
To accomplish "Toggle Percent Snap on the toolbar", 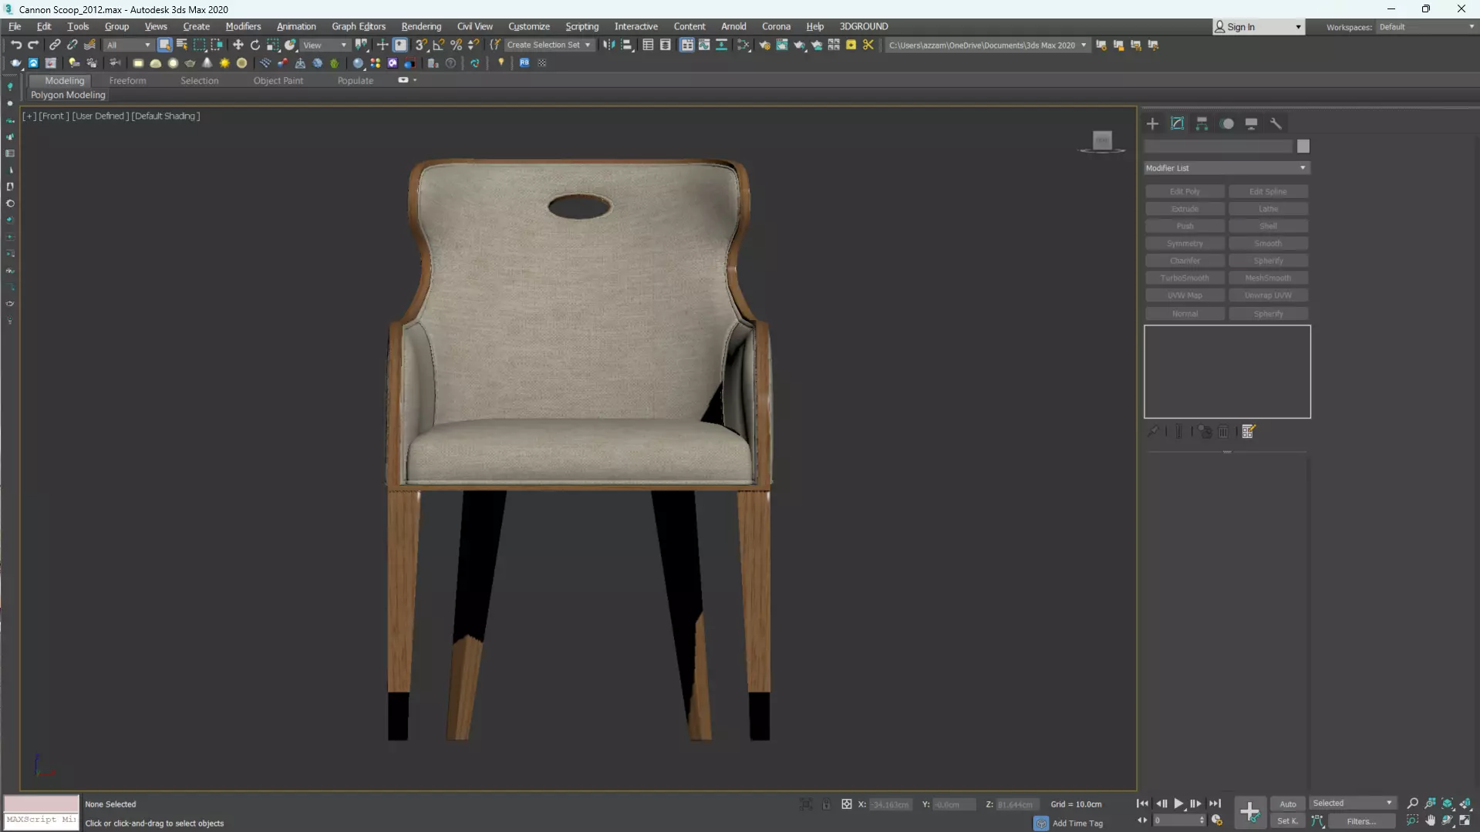I will 456,45.
